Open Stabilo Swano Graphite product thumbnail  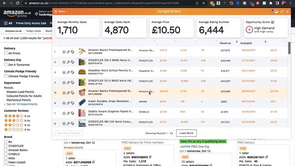[x=82, y=113]
